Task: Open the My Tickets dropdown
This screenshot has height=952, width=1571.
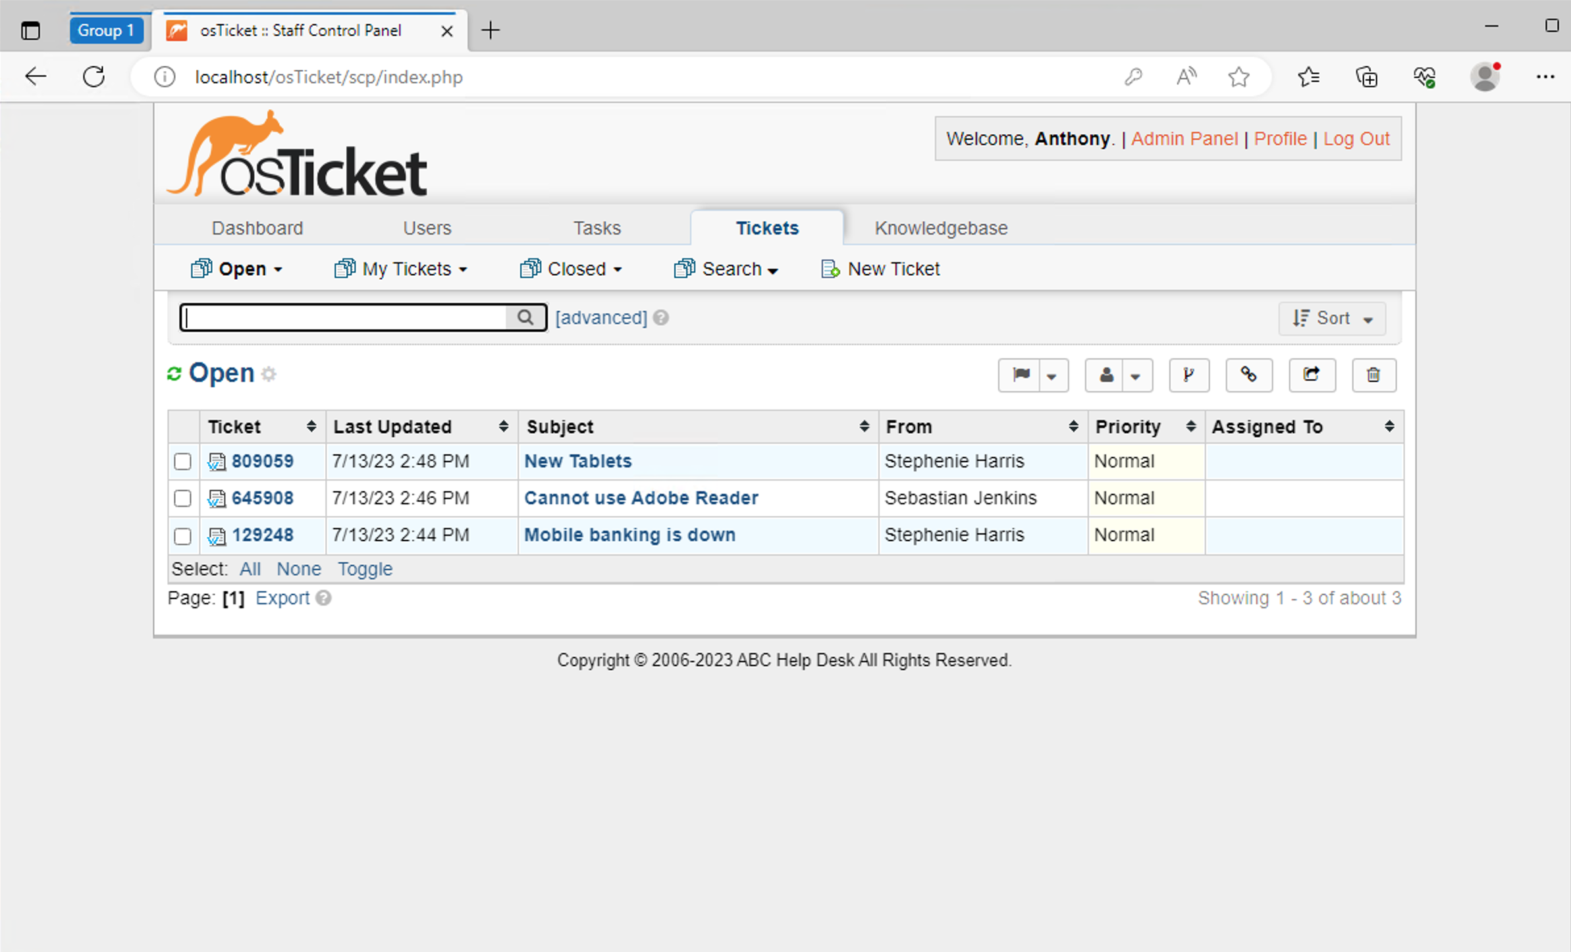Action: (400, 269)
